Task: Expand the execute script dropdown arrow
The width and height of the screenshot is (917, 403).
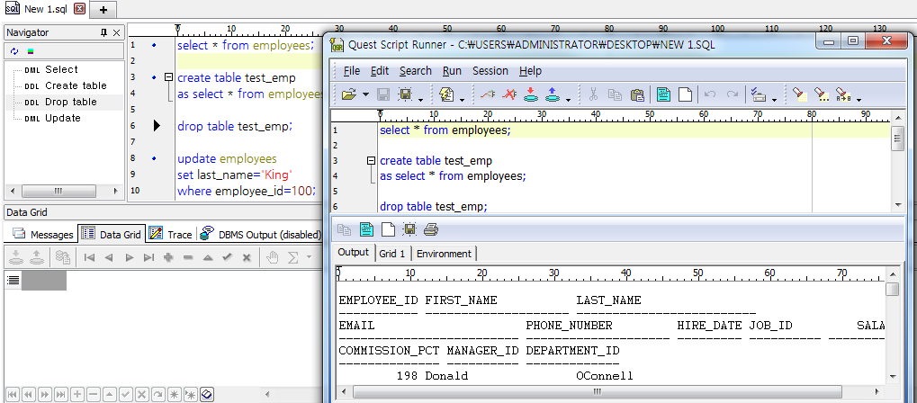Action: [463, 95]
